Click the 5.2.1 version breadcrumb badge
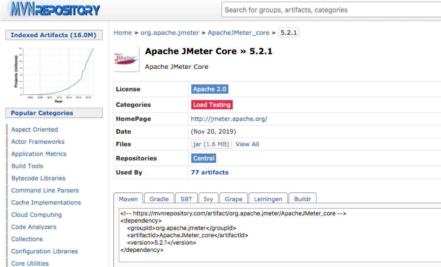Viewport: 441px width, 267px height. pos(288,33)
